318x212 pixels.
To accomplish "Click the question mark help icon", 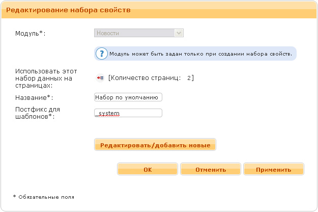I will click(x=102, y=54).
